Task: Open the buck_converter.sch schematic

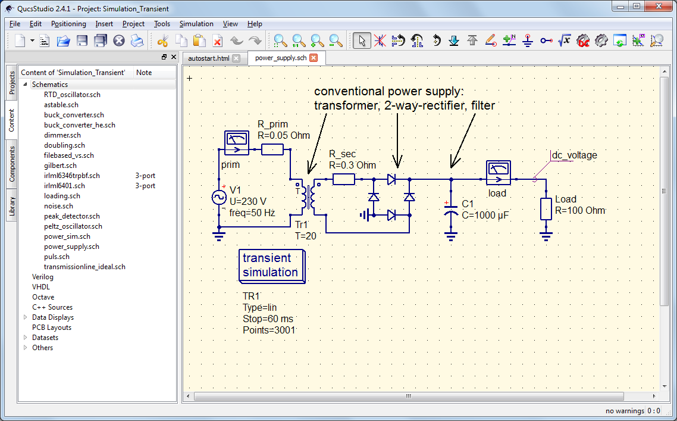Action: click(x=73, y=114)
